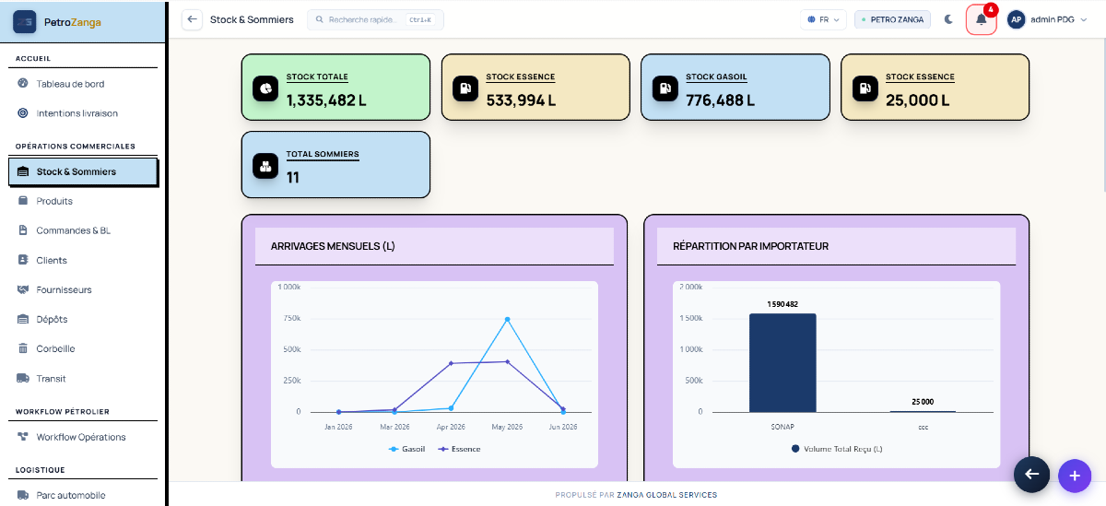Viewport: 1106px width, 506px height.
Task: Click the Produits sidebar icon
Action: coord(23,201)
